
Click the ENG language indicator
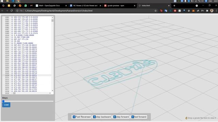pyautogui.click(x=210, y=1)
